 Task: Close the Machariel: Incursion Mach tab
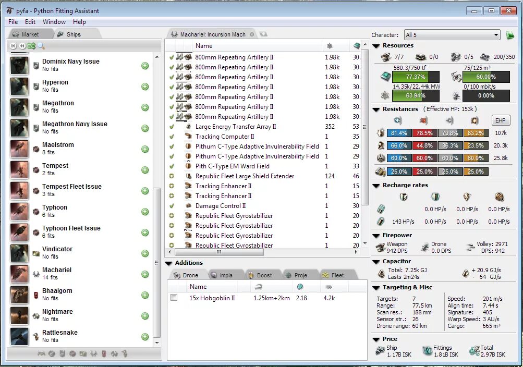[252, 34]
